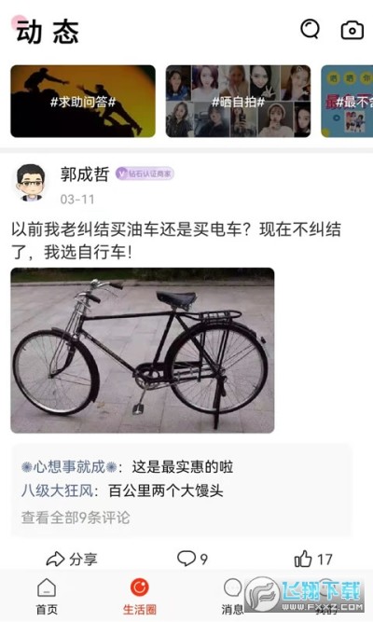The image size is (373, 622).
Task: Open the search icon at top
Action: (310, 29)
